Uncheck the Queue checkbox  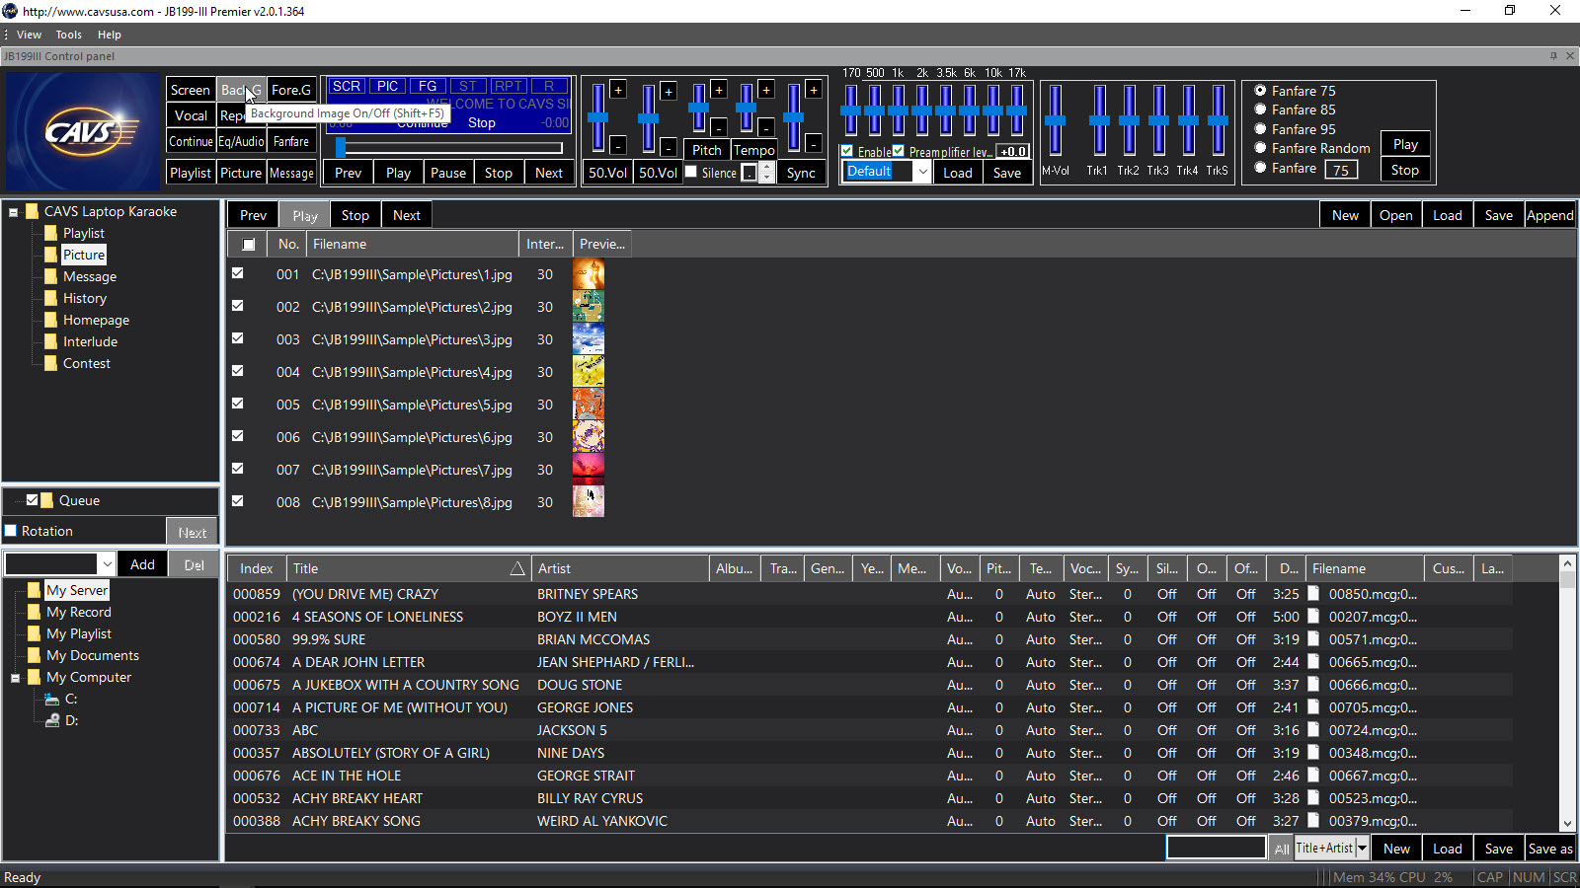[33, 500]
